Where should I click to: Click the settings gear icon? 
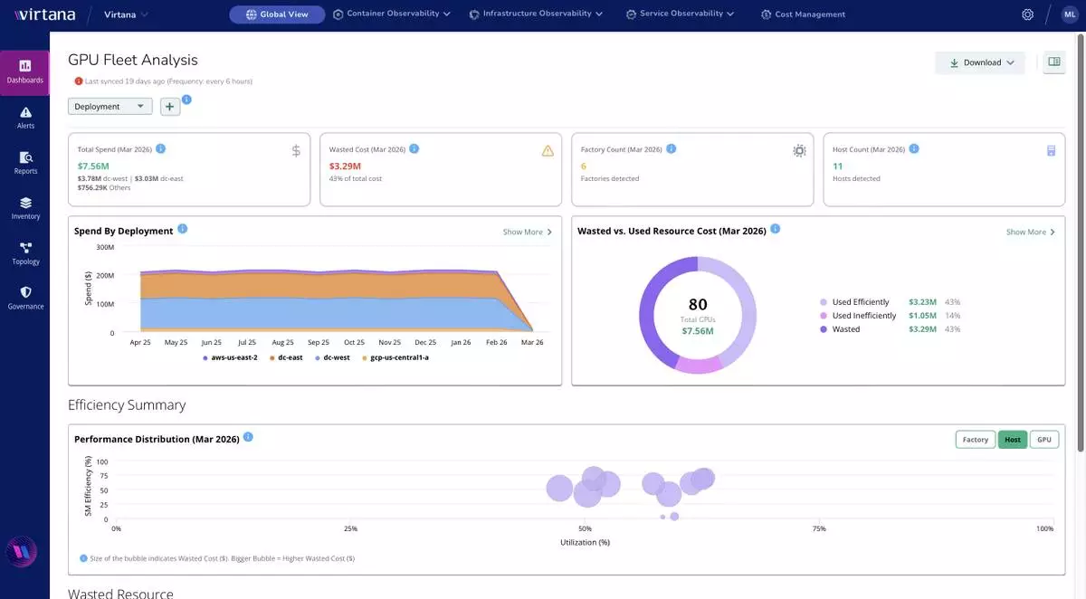click(x=1027, y=14)
